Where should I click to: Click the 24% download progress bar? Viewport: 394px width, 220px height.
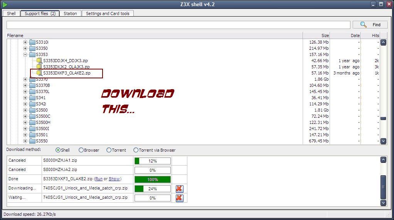[153, 188]
